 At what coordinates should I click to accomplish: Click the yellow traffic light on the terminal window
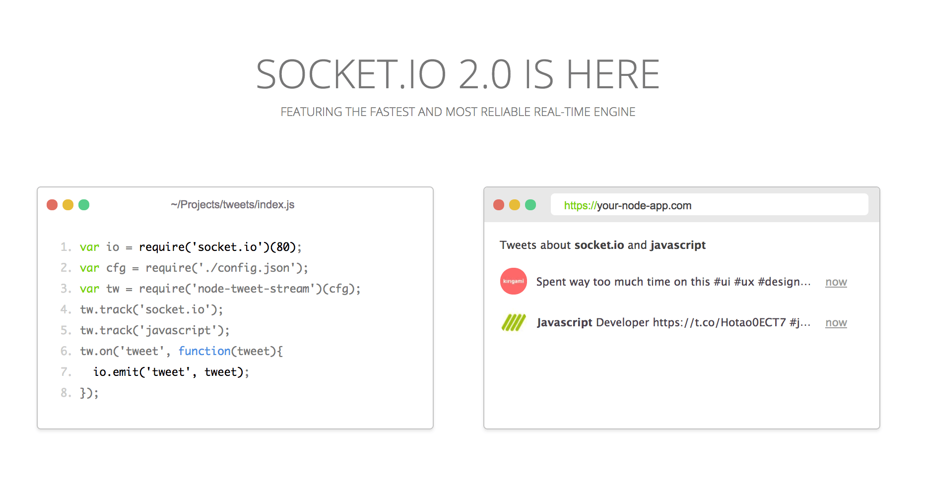click(68, 204)
